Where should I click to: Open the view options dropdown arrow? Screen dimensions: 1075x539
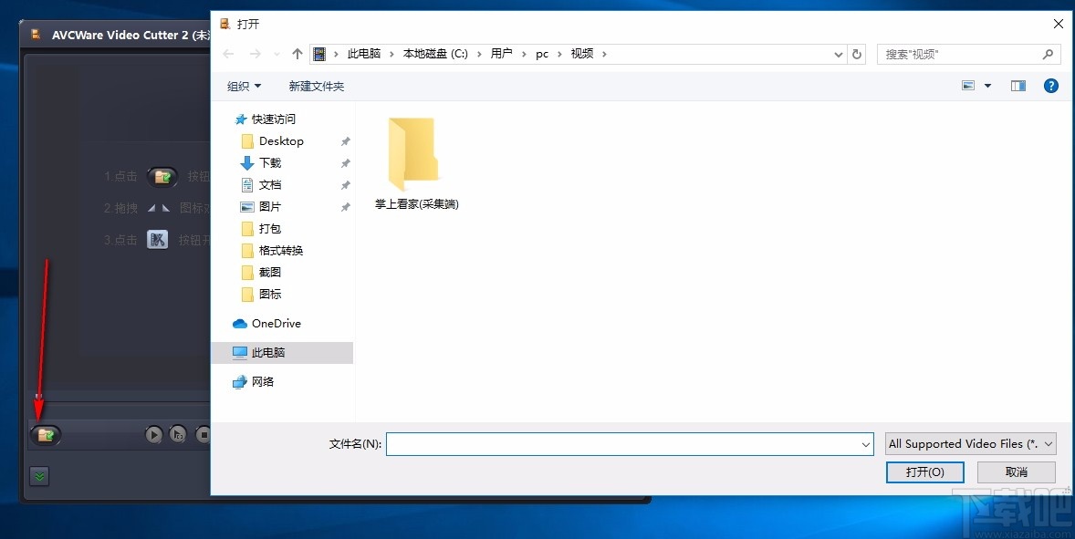[x=987, y=86]
